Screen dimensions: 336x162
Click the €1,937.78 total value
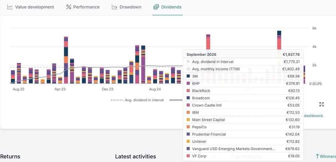(291, 55)
